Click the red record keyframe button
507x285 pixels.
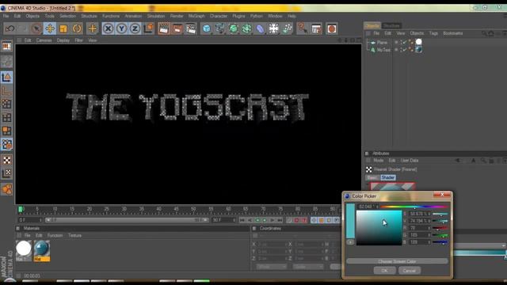coord(296,220)
